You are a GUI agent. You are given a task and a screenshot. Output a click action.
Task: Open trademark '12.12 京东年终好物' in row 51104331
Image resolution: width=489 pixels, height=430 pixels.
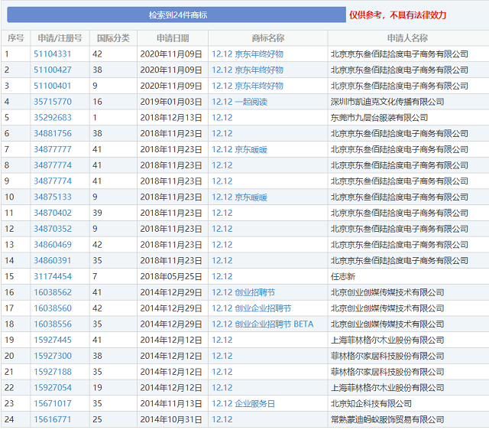pyautogui.click(x=248, y=54)
